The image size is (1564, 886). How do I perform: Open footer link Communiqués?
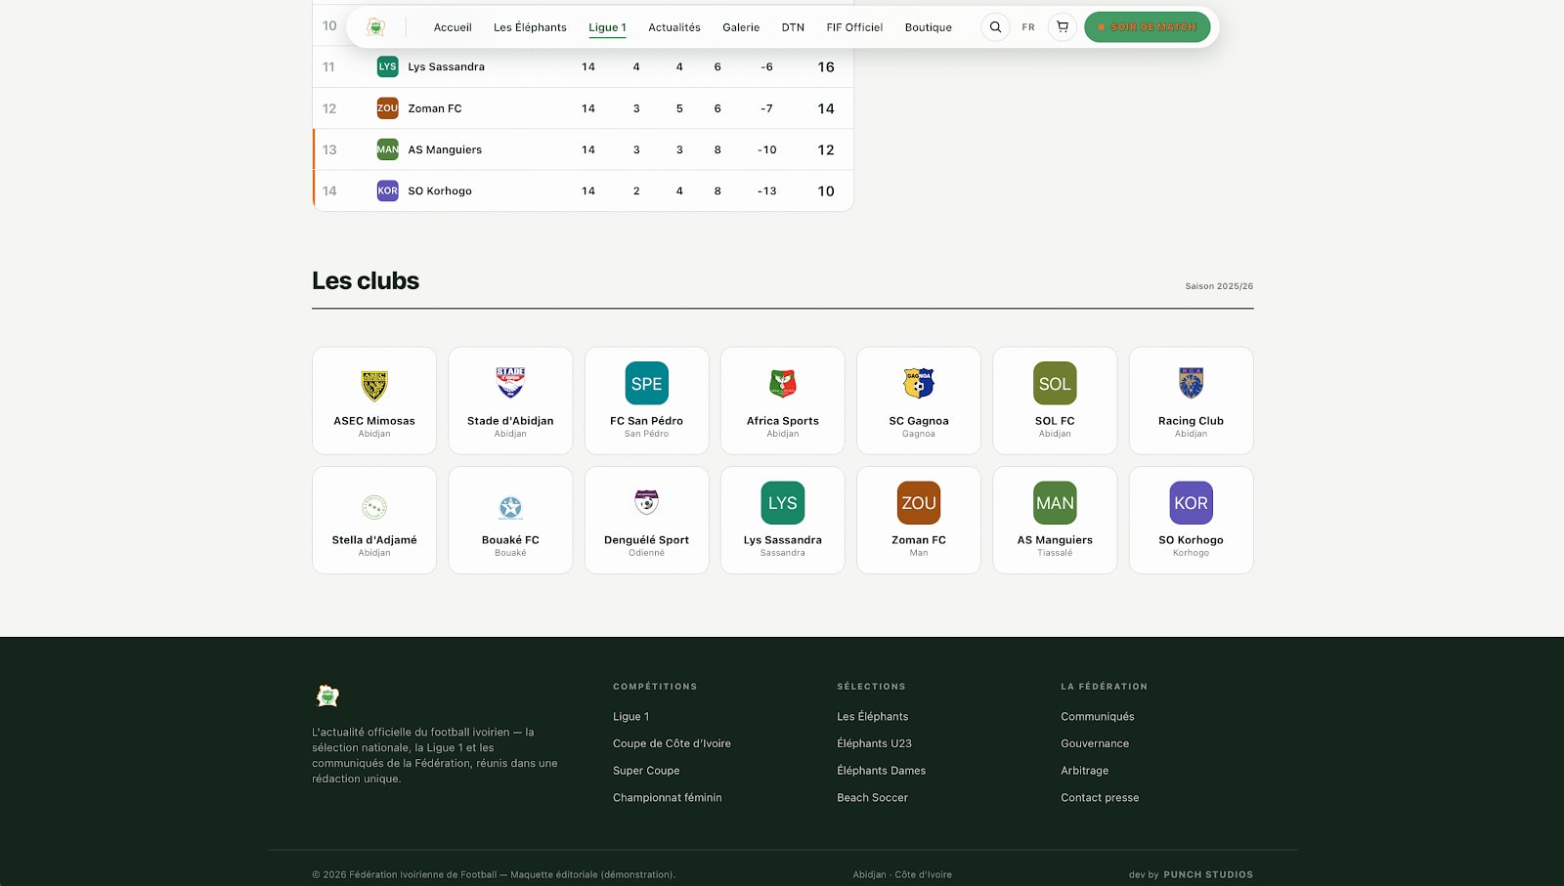pos(1098,717)
